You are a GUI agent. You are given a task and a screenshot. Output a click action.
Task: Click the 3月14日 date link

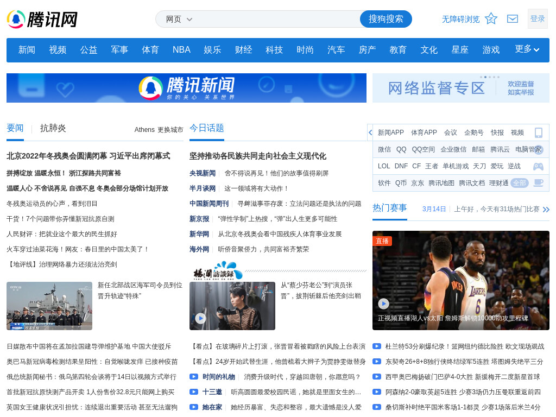click(434, 209)
